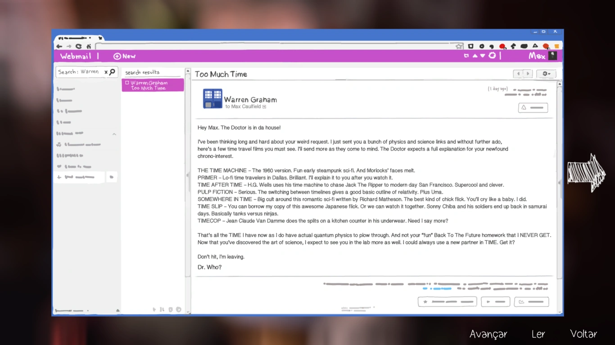
Task: Expand the recipient details arrow after Max Caulfield
Action: [264, 107]
